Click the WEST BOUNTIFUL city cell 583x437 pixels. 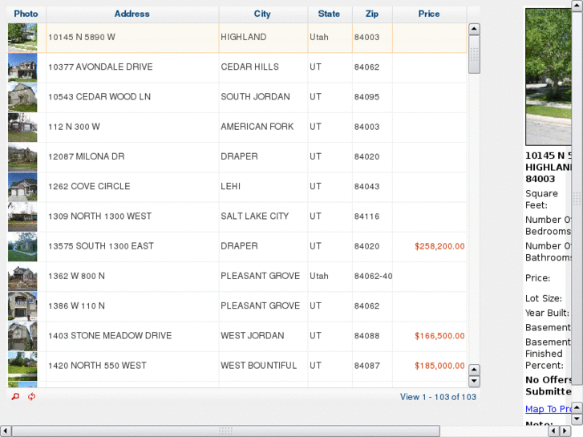[x=263, y=366]
